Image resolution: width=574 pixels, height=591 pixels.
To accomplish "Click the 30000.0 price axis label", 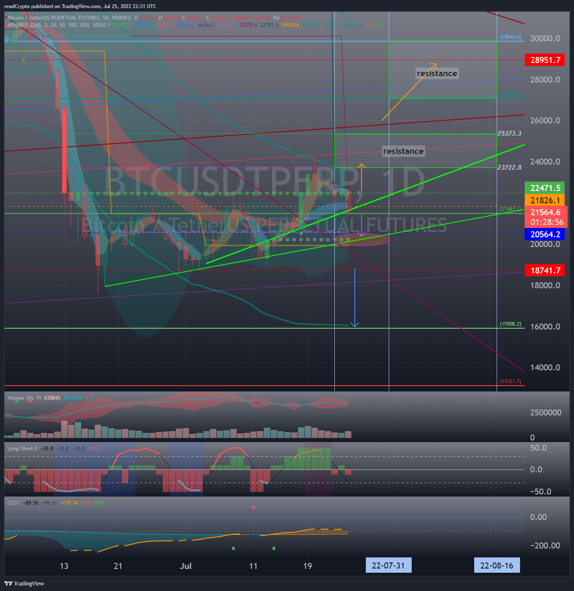I will pos(545,38).
